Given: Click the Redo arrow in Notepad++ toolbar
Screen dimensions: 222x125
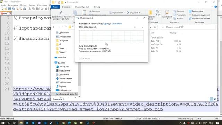Looking at the screenshot, I should [46, 9].
